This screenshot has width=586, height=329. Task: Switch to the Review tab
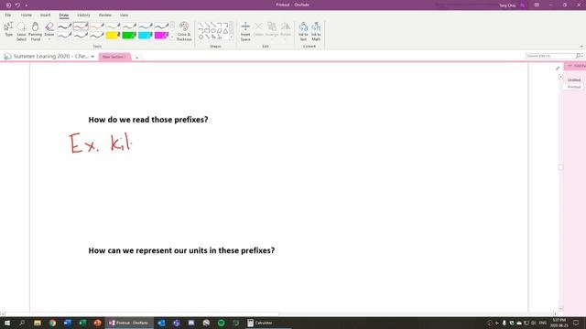105,16
